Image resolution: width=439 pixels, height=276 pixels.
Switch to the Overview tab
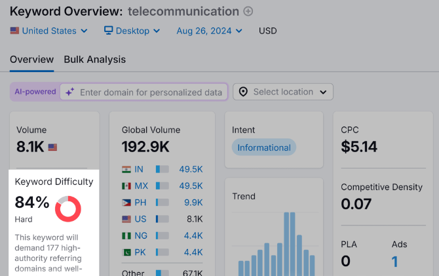[31, 60]
